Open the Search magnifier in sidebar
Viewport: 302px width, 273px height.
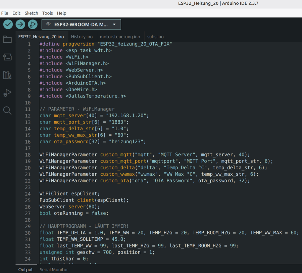tap(7, 110)
